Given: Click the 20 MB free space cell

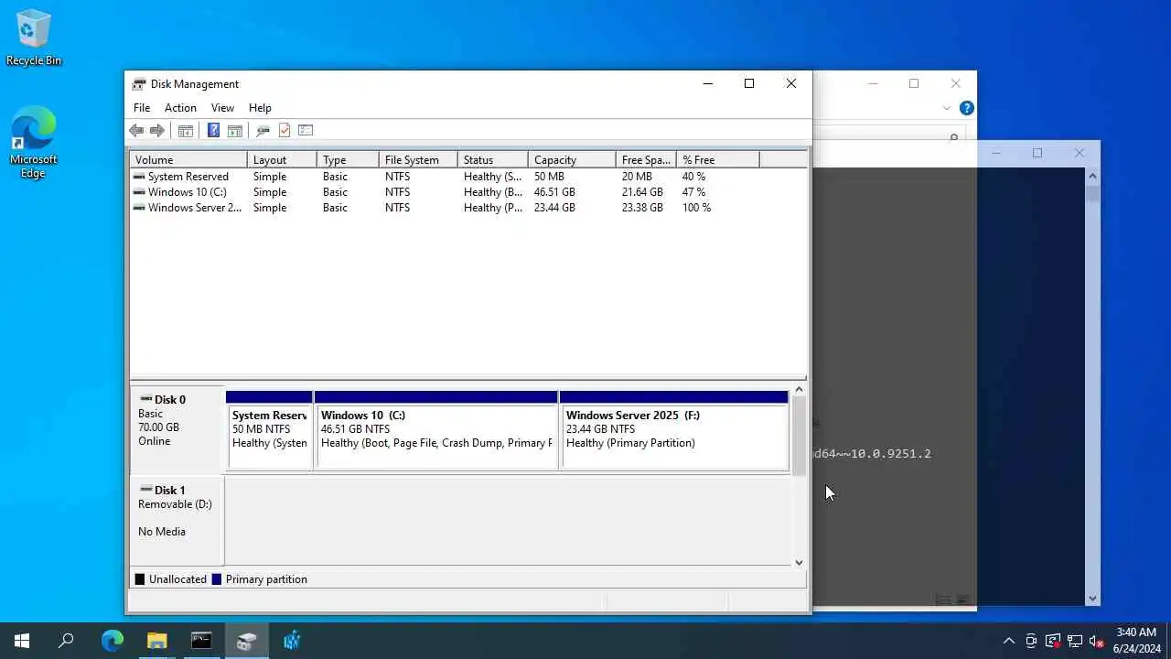Looking at the screenshot, I should pos(637,177).
